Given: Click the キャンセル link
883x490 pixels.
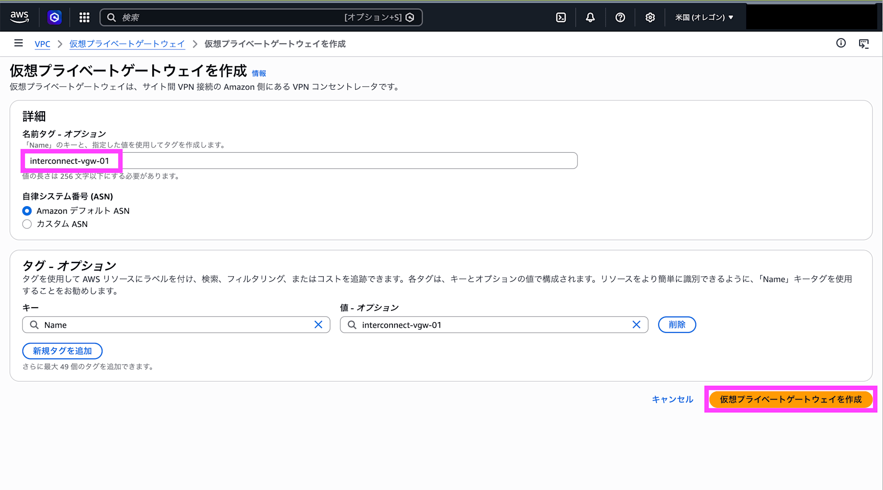Looking at the screenshot, I should pos(672,400).
